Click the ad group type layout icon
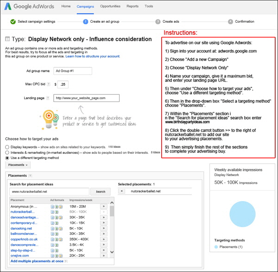 click(7, 39)
